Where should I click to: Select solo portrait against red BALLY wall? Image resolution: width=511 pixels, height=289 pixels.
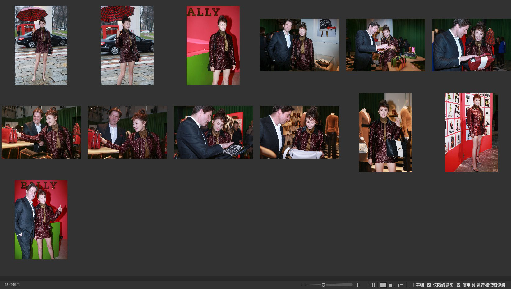213,45
